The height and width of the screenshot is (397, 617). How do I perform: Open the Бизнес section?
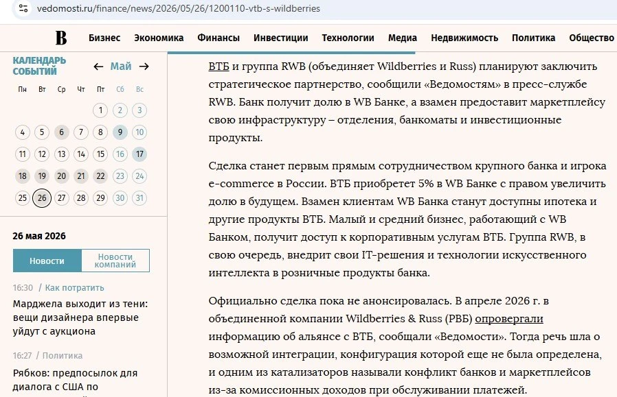(104, 38)
